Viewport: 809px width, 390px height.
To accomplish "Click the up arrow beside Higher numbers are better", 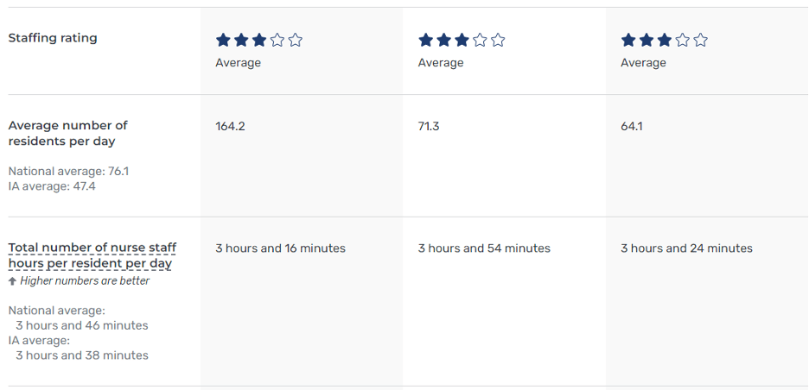I will pyautogui.click(x=12, y=281).
